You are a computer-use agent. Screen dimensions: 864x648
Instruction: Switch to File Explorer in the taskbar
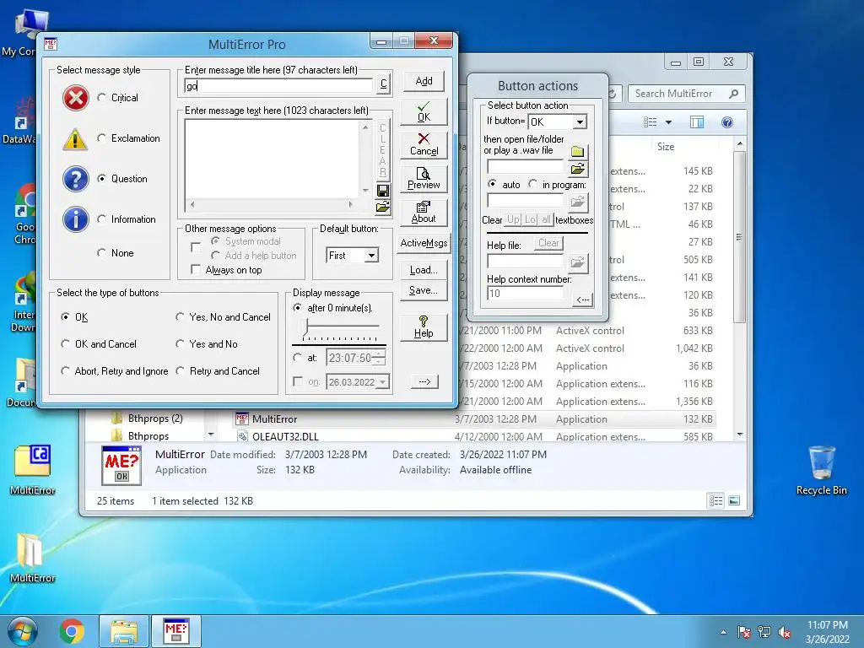124,631
